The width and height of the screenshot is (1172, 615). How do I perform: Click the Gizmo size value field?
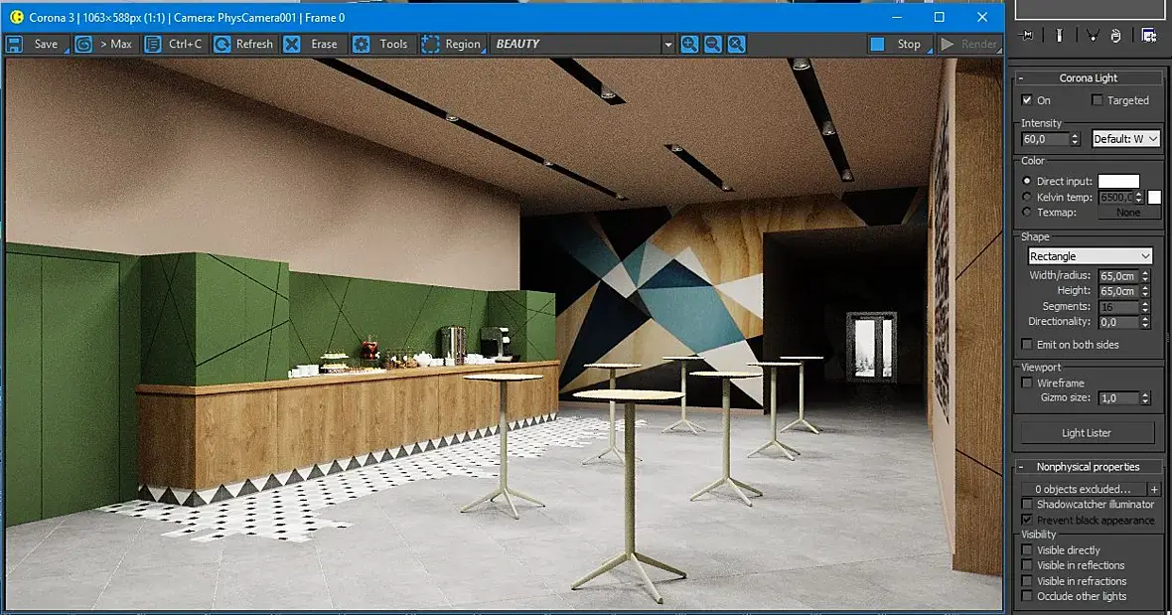point(1119,398)
